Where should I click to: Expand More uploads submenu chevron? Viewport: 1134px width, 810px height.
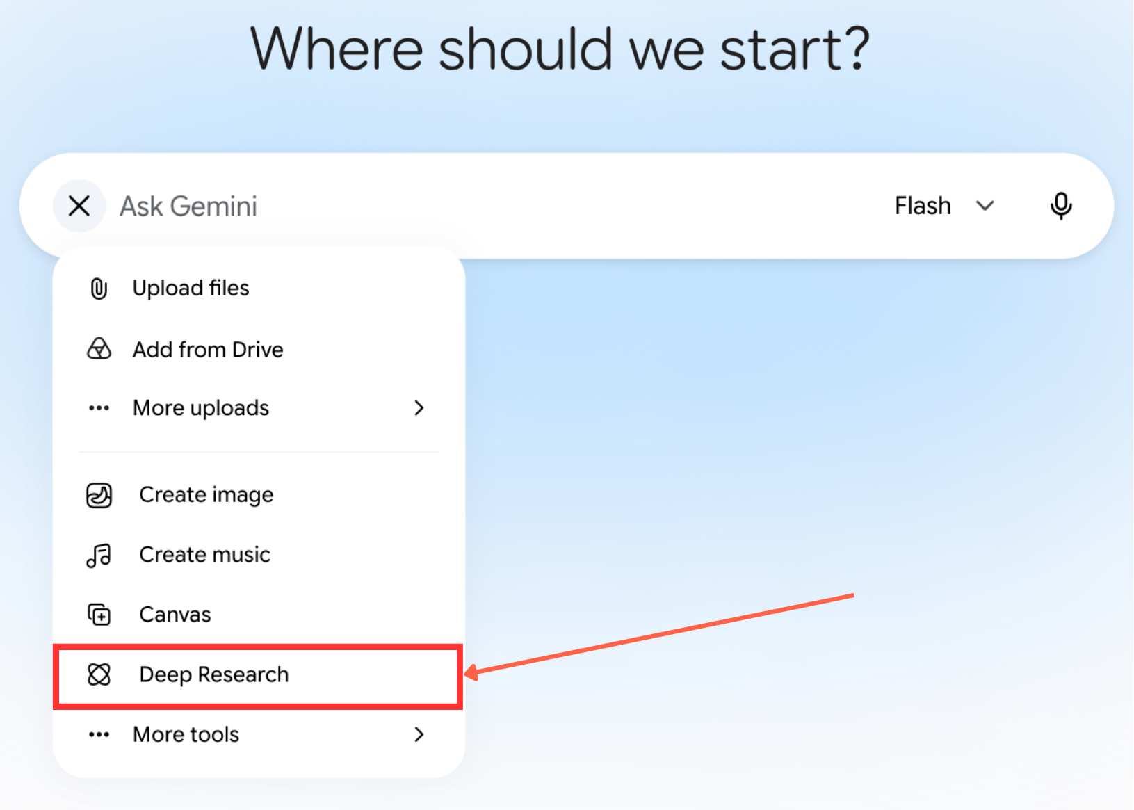[x=419, y=408]
